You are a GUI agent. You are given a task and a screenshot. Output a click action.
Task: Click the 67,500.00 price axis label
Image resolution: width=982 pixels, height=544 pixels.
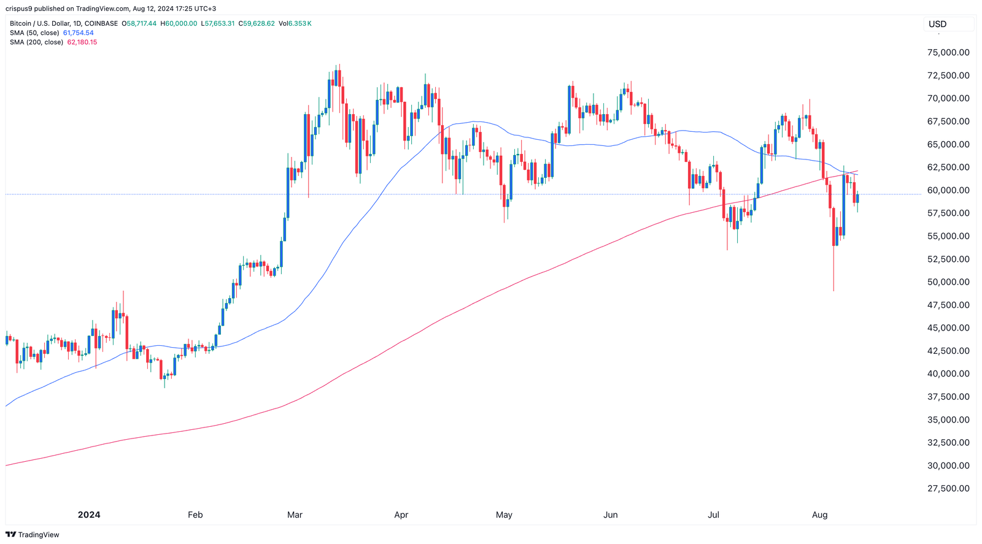click(x=948, y=121)
